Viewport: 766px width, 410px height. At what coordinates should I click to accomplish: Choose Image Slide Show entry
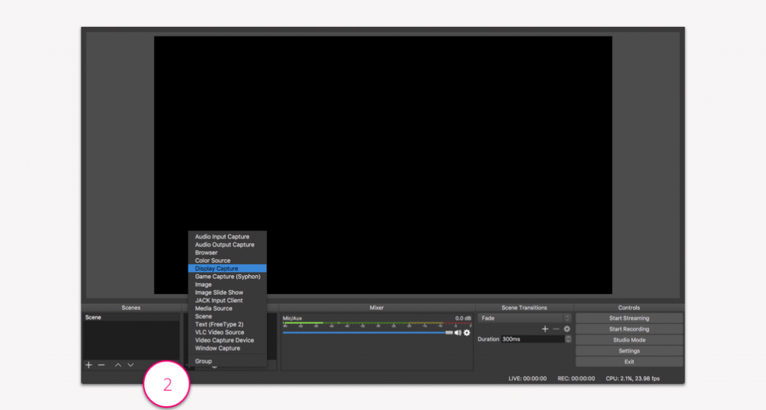pyautogui.click(x=227, y=293)
